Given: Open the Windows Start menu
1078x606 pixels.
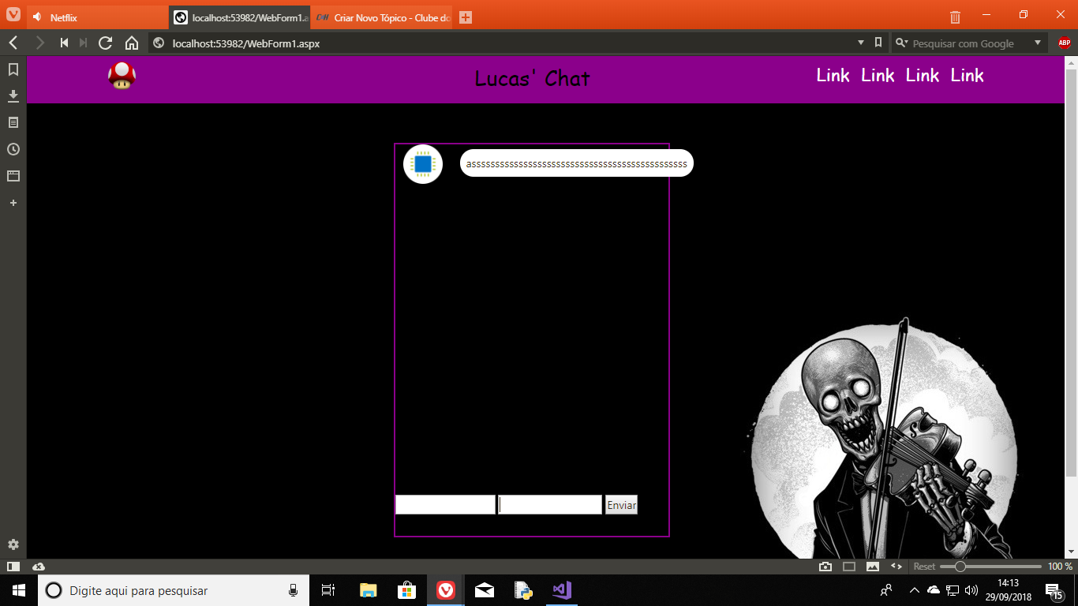Looking at the screenshot, I should pyautogui.click(x=18, y=590).
